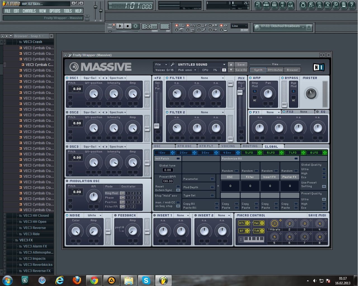Switch to the Attributes view button

(275, 70)
